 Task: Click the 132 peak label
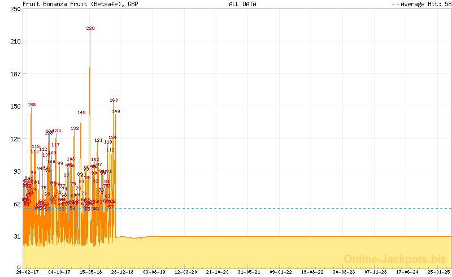tap(75, 128)
